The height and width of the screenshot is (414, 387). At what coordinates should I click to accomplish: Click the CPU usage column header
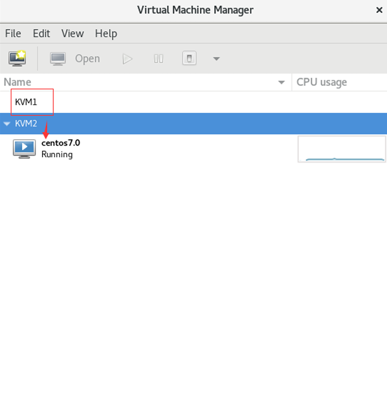click(340, 82)
